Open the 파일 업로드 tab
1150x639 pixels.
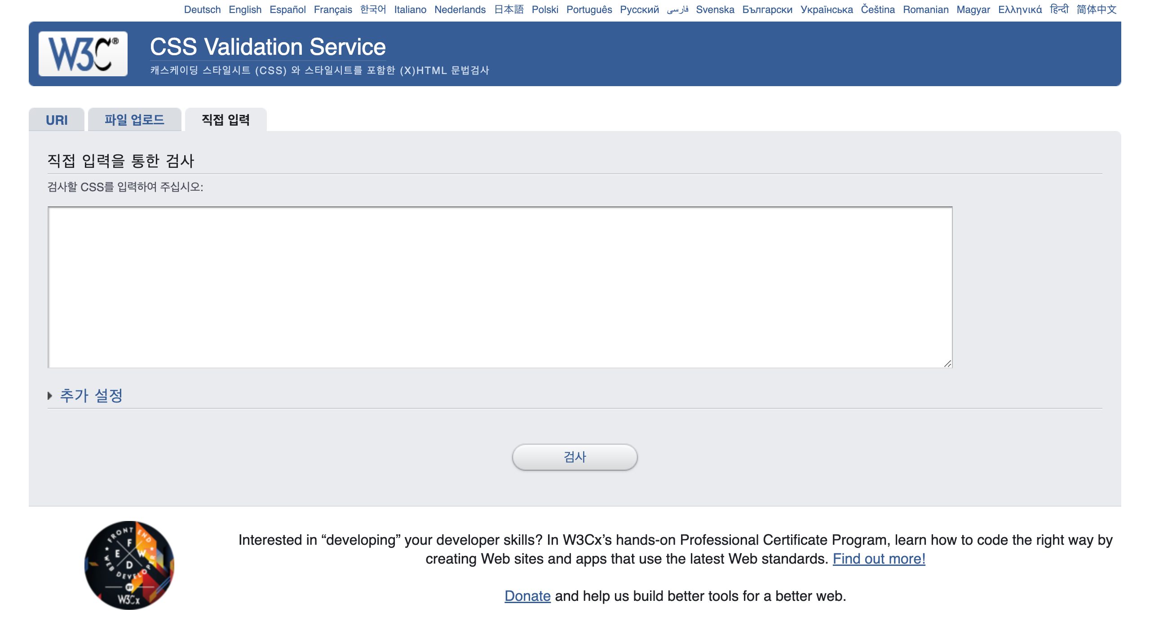click(134, 120)
